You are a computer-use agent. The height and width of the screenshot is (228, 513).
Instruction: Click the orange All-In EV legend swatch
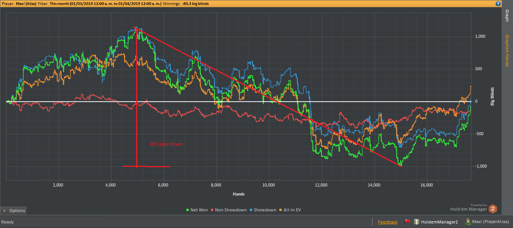pyautogui.click(x=281, y=210)
